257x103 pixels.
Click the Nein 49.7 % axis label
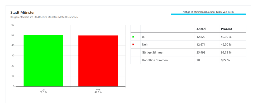pyautogui.click(x=98, y=91)
